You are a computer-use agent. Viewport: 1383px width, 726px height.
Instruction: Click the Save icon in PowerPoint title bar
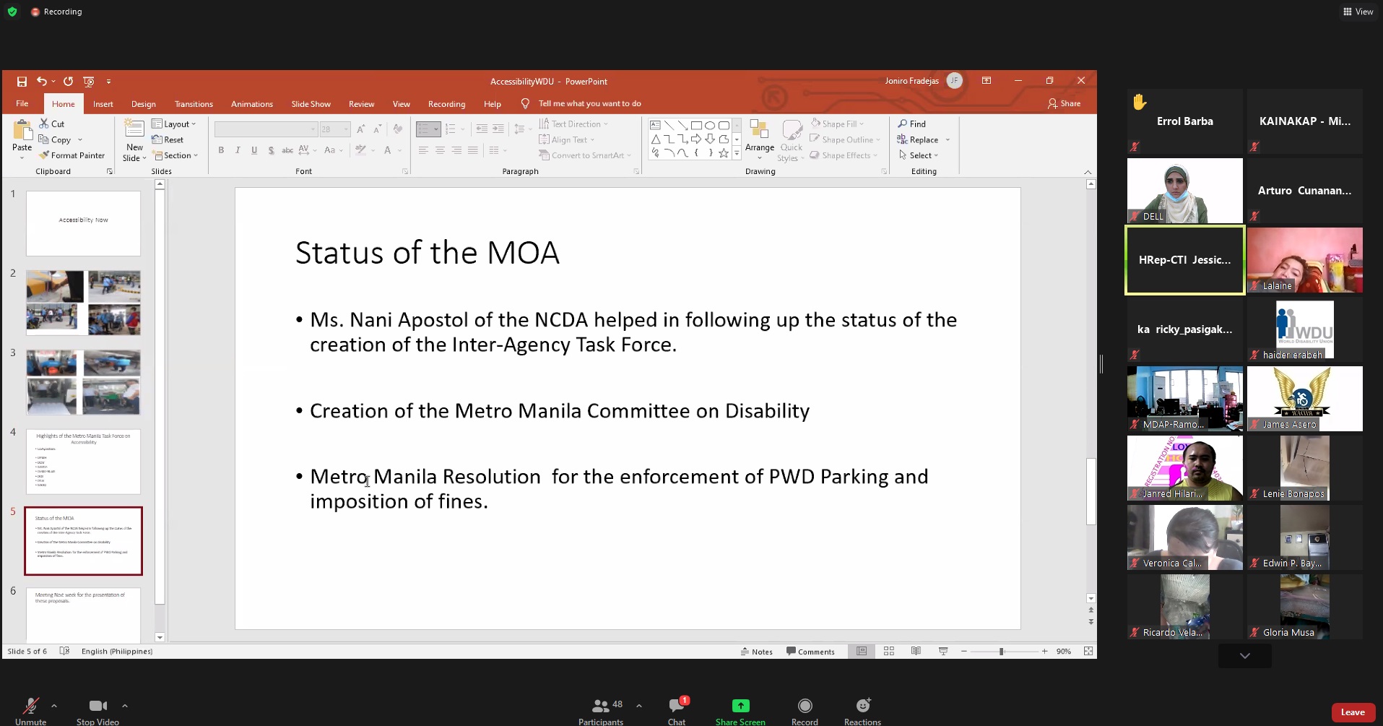(22, 82)
